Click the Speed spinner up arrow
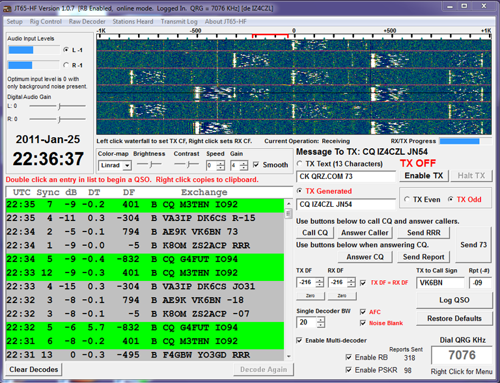 tap(221, 163)
